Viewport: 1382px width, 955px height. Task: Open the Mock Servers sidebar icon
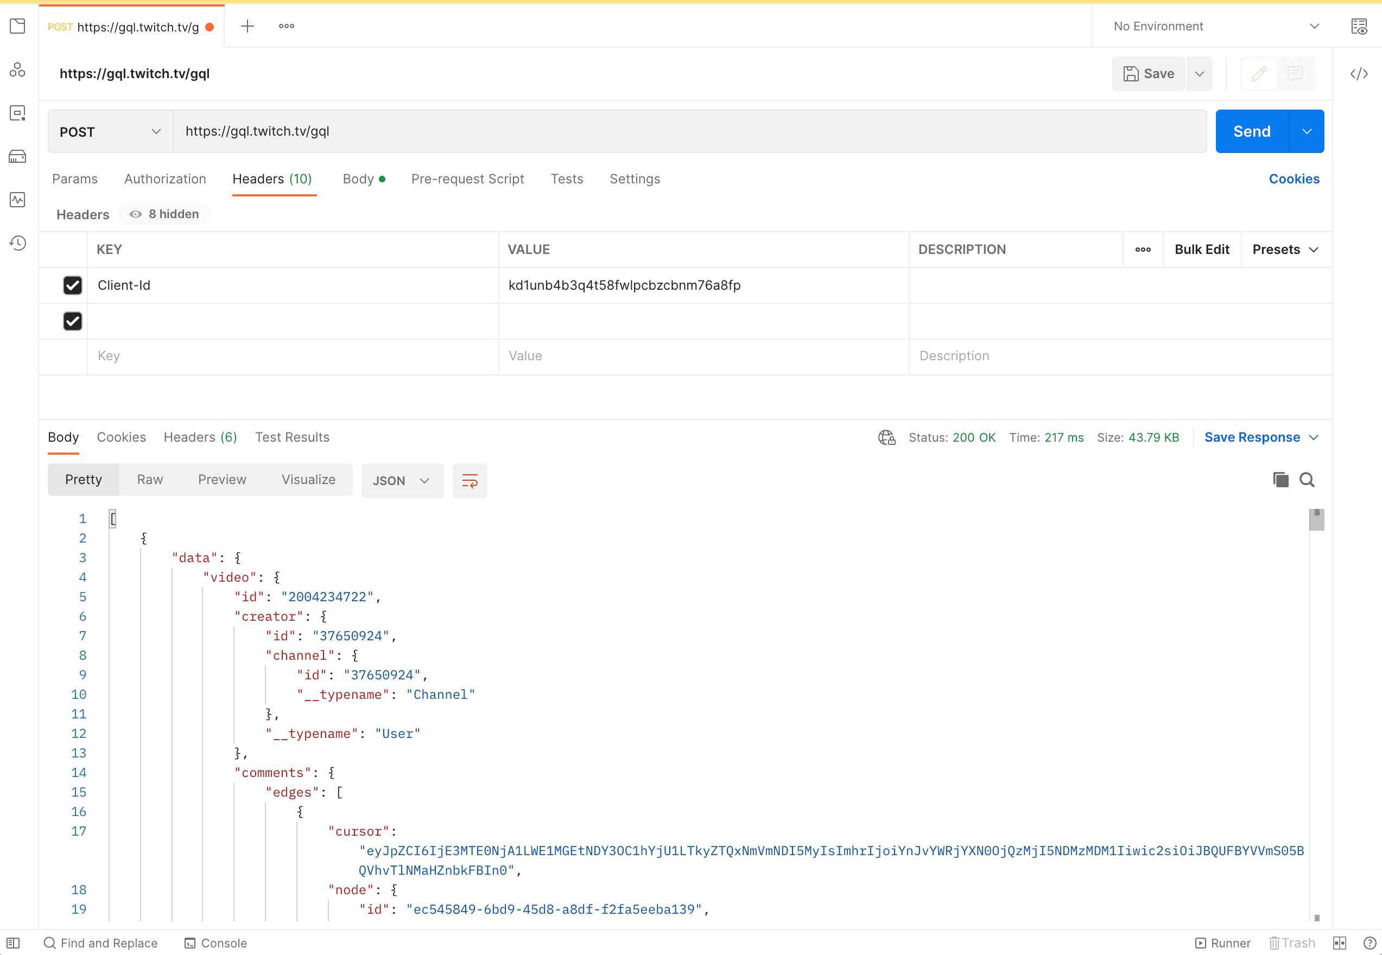pyautogui.click(x=17, y=157)
